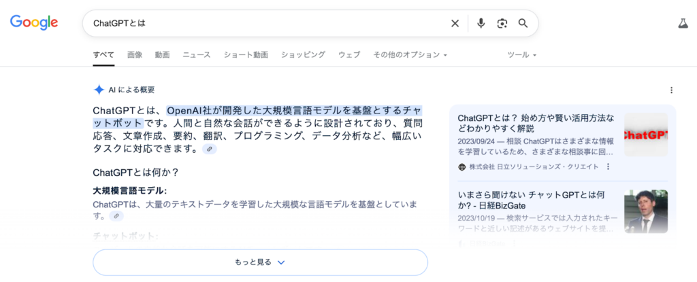Click the magnifier search icon

(523, 24)
